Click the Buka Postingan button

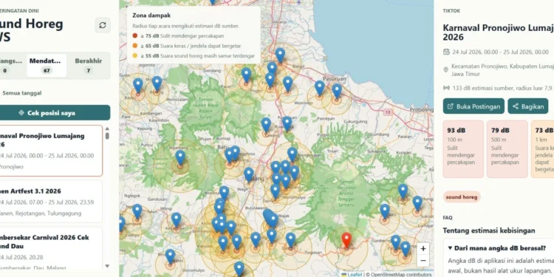[473, 106]
